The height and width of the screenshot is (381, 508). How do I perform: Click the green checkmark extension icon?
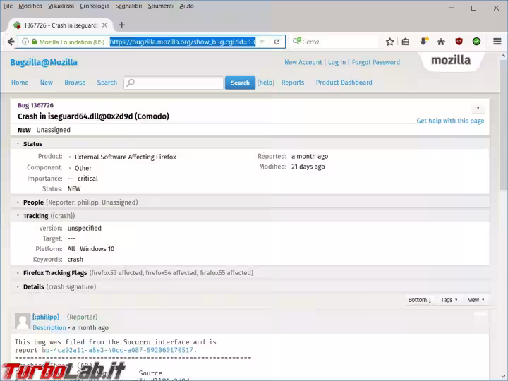(x=476, y=42)
